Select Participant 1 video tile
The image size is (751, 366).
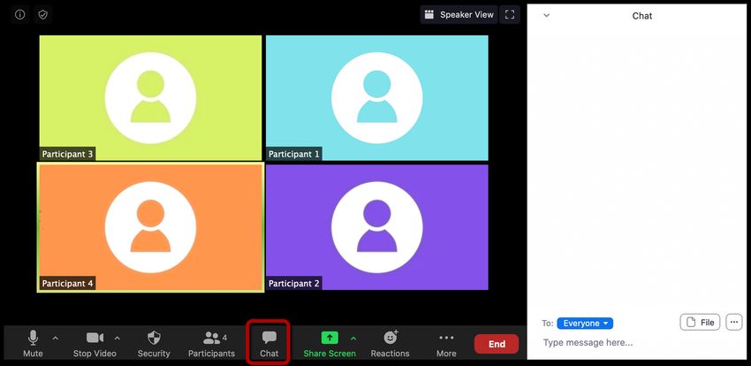click(377, 98)
